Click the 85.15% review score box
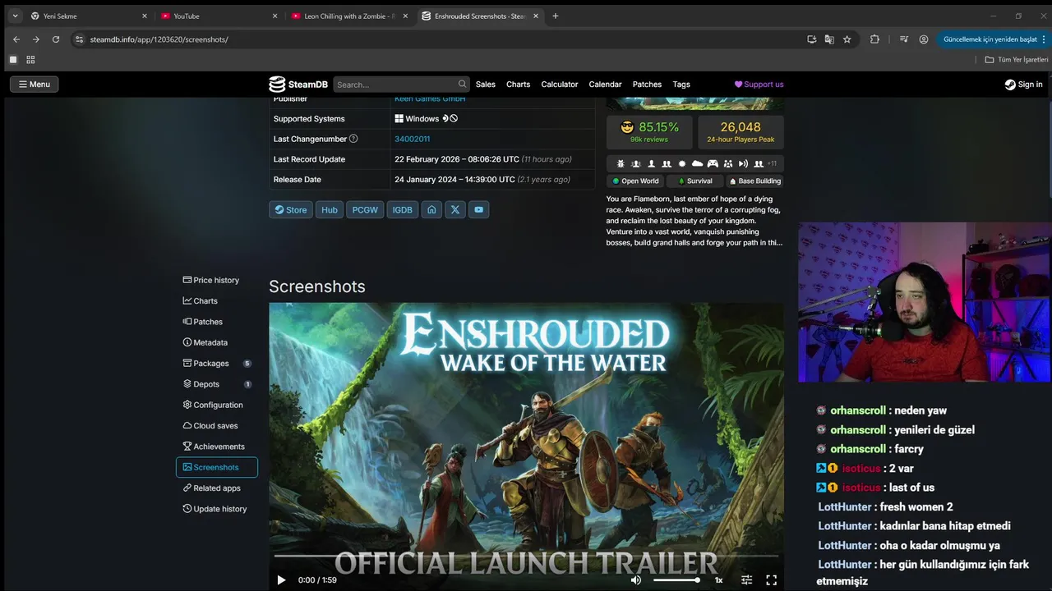Screen dimensions: 1052x591 (x=649, y=132)
